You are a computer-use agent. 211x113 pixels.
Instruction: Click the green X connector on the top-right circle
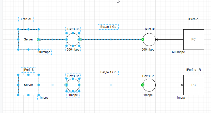click(143, 39)
